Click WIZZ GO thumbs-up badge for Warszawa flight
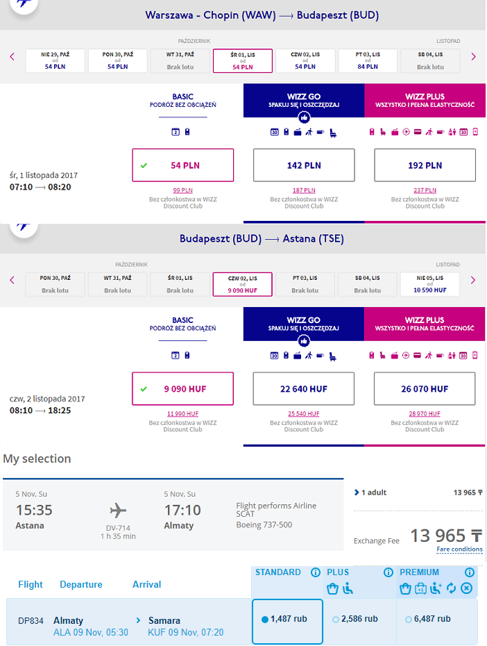Viewport: 487px width, 646px height. click(x=304, y=118)
